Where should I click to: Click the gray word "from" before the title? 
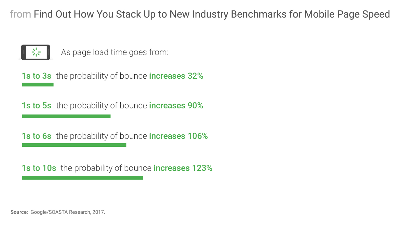pyautogui.click(x=20, y=14)
